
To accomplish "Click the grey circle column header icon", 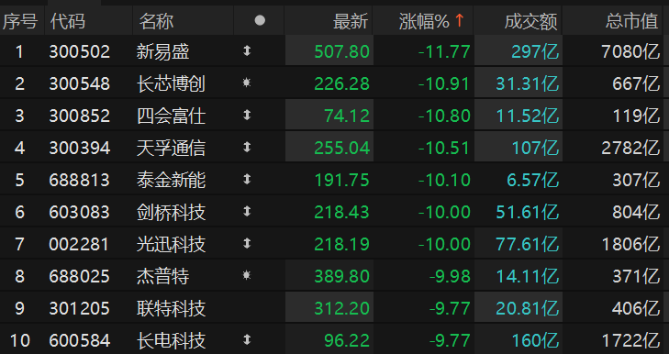I will [x=260, y=20].
